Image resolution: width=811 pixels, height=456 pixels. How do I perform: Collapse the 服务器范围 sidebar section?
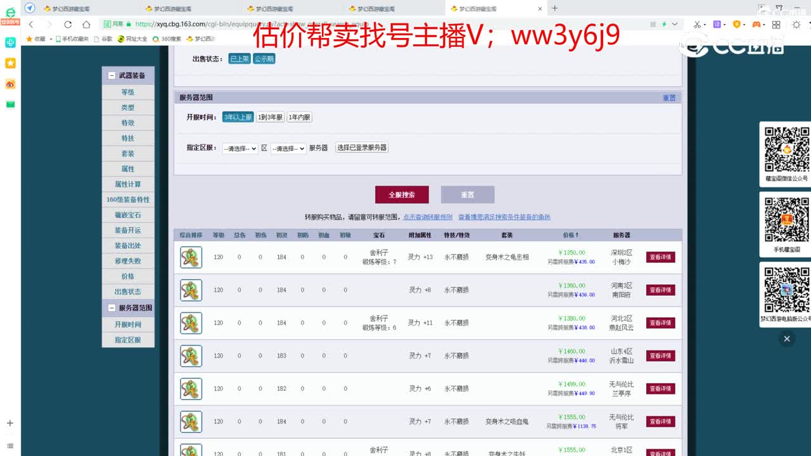pos(113,309)
